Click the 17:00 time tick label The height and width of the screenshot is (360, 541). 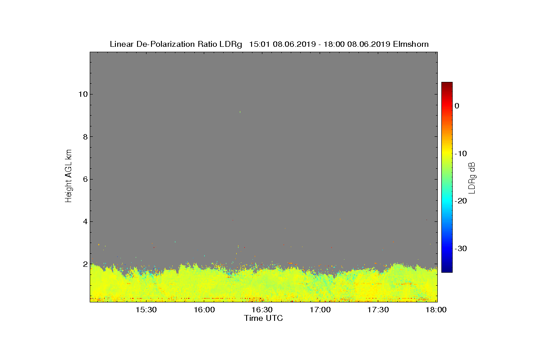(320, 310)
